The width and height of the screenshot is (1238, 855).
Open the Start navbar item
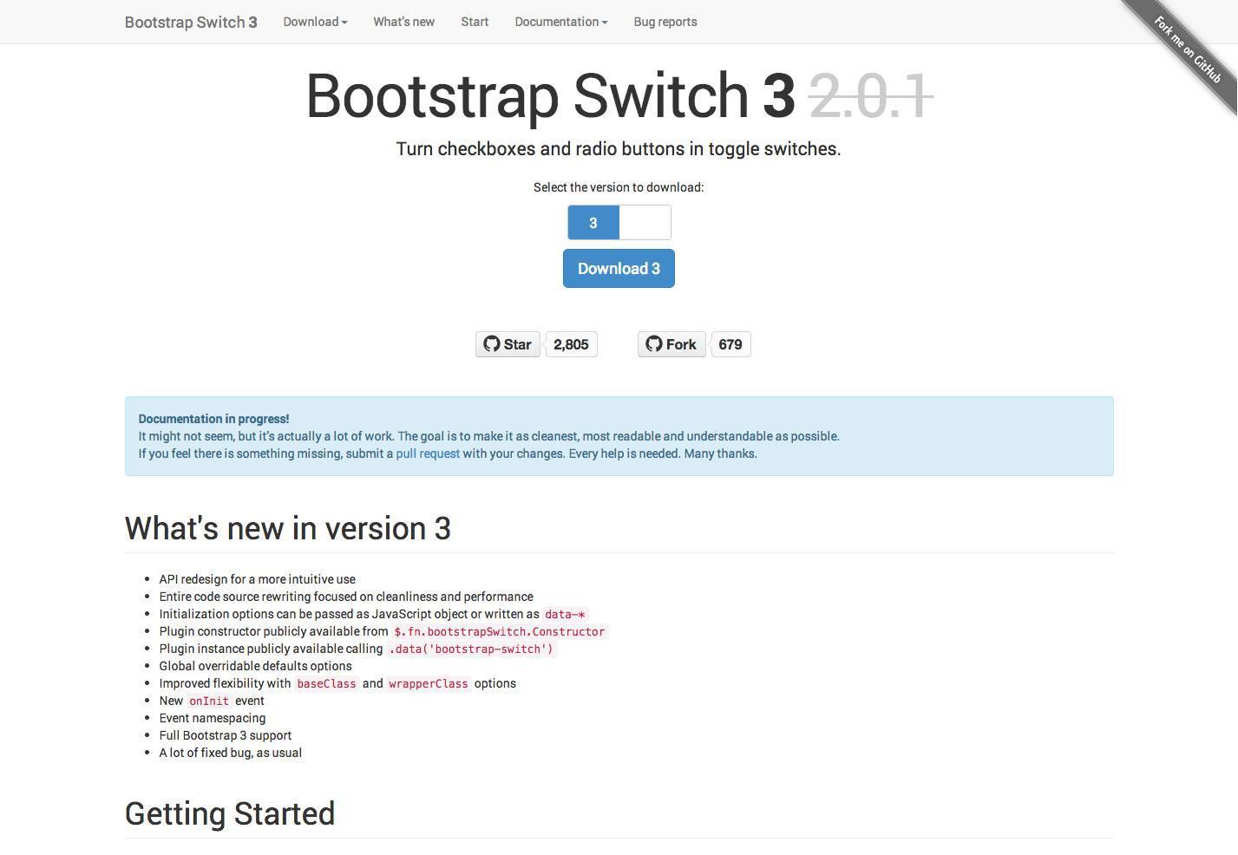tap(475, 22)
